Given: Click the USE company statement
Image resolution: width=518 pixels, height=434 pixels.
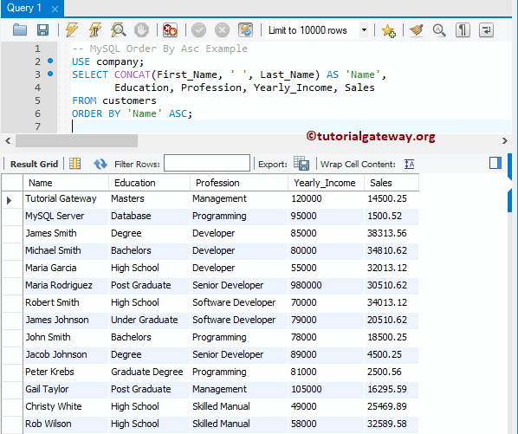Looking at the screenshot, I should (x=107, y=62).
